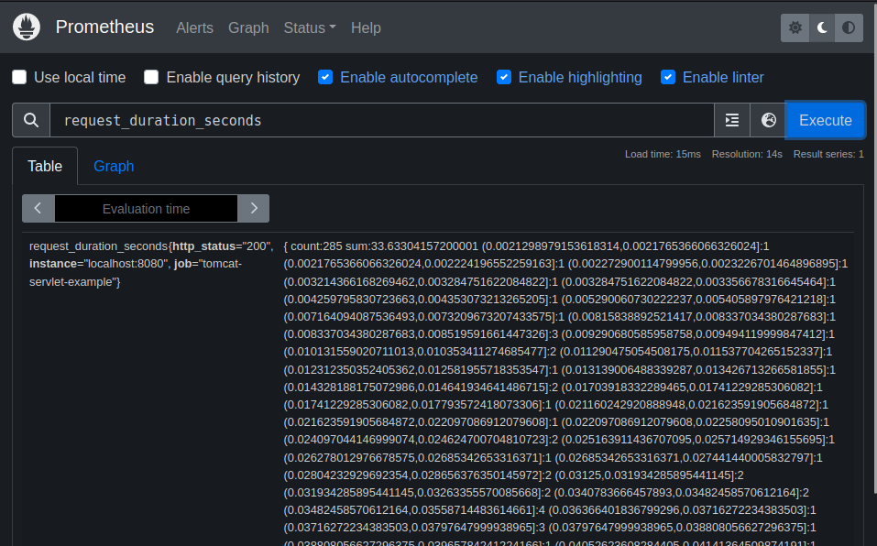877x546 pixels.
Task: Click the Prometheus title link
Action: 104,27
